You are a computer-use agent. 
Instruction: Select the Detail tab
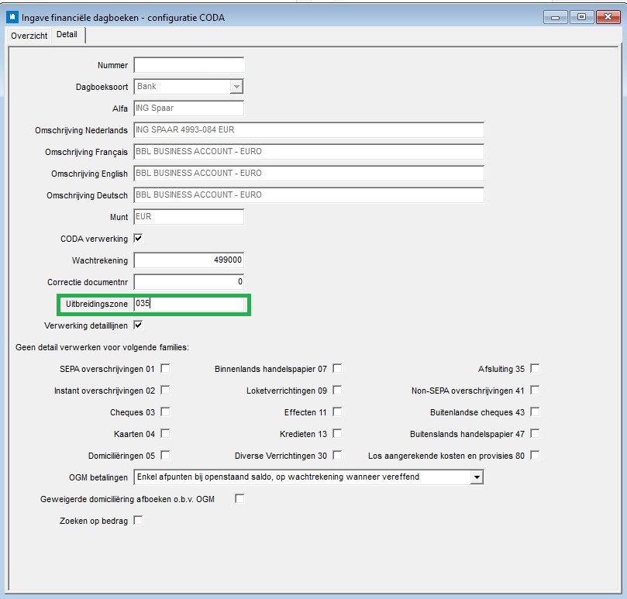coord(67,36)
